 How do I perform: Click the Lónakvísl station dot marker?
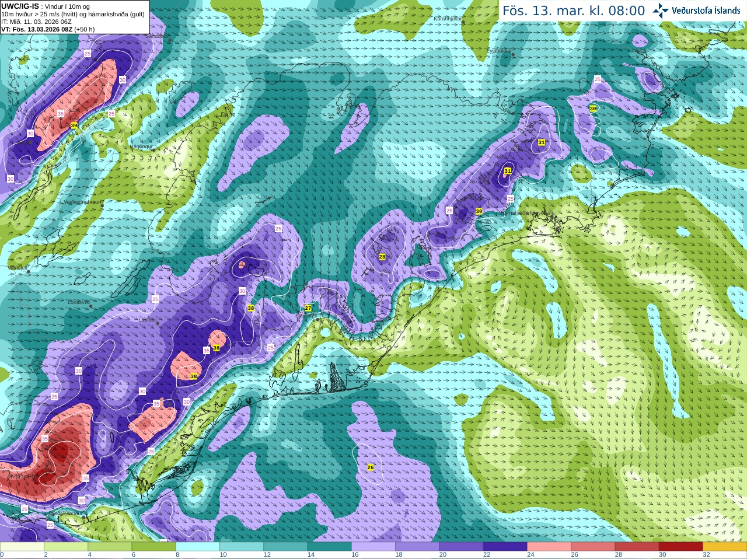click(x=91, y=306)
